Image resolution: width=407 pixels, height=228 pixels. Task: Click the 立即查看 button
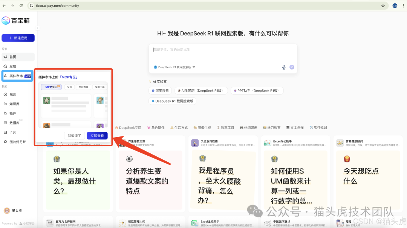point(97,136)
